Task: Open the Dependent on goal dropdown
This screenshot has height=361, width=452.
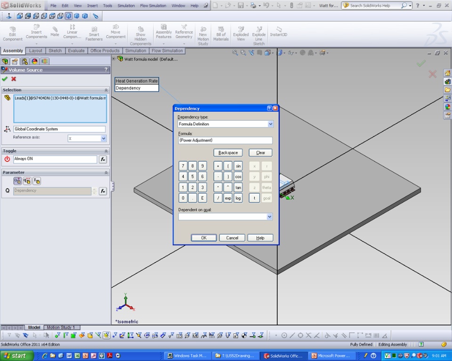Action: click(x=269, y=217)
